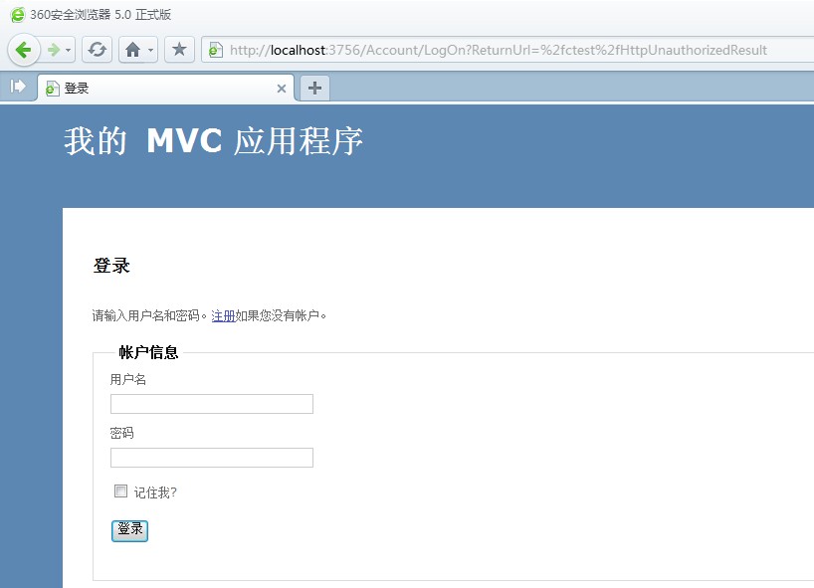Click the 注册 register link
Screen dimensions: 814x588
click(x=223, y=315)
